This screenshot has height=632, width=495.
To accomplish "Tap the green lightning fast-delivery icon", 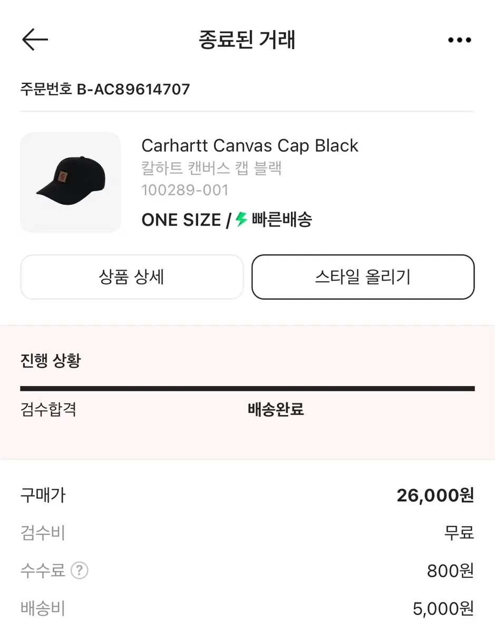I will point(241,219).
